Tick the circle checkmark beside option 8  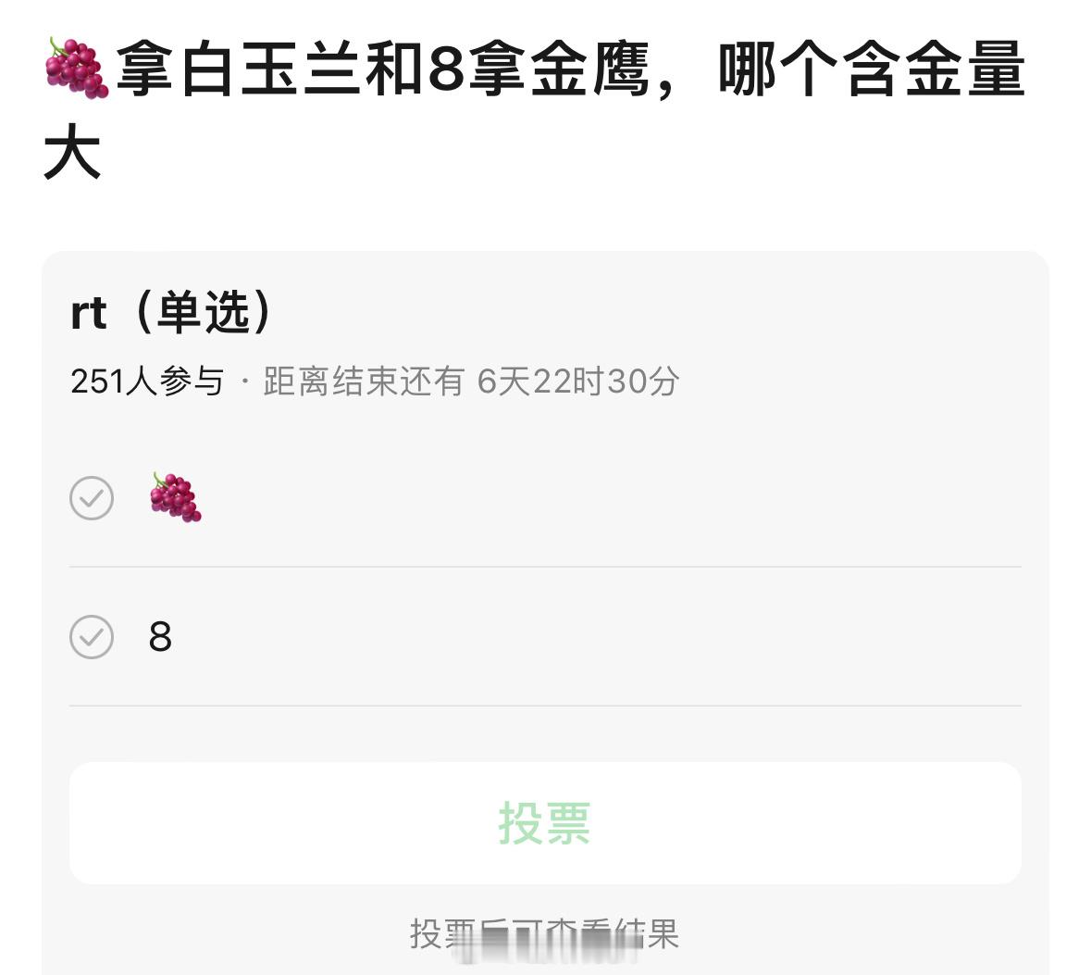[x=92, y=636]
